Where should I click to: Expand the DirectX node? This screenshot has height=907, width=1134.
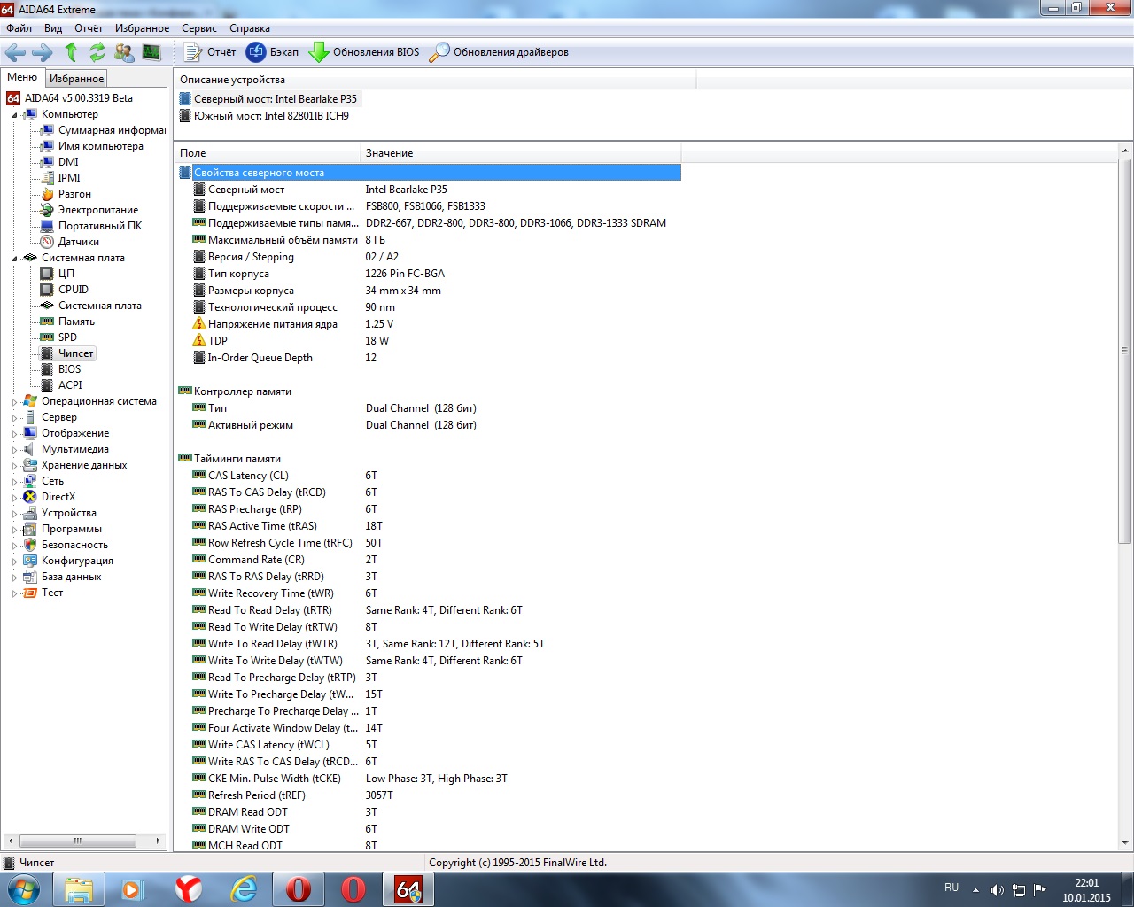(14, 498)
